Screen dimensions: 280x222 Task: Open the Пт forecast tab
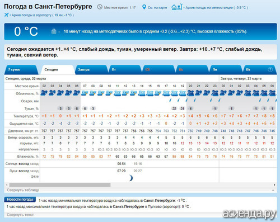(x=125, y=69)
